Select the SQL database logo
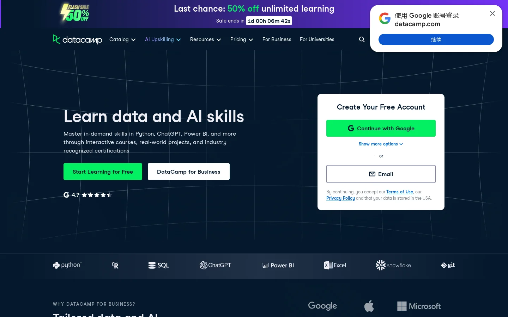 159,265
